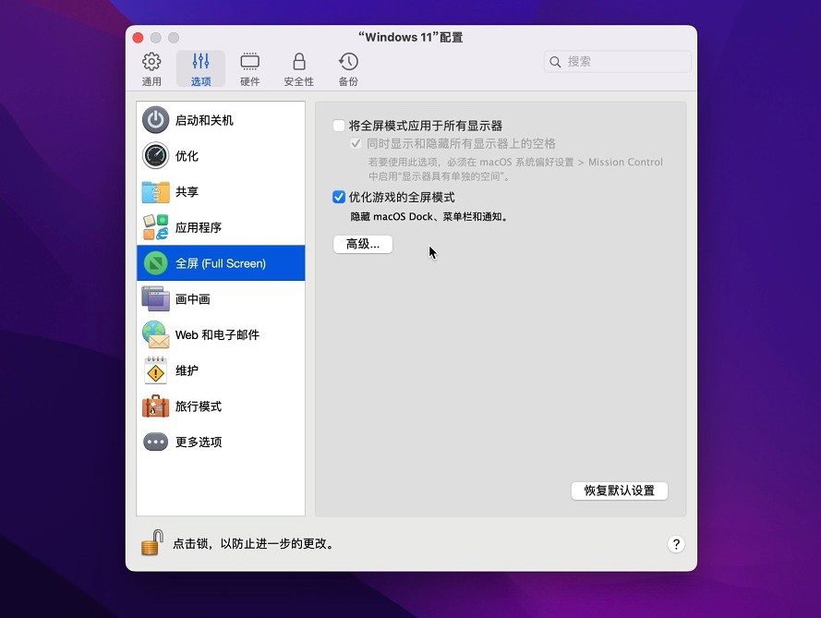Screen dimensions: 821x618
Task: Select the 旅行模式 suitcase icon
Action: (x=155, y=406)
